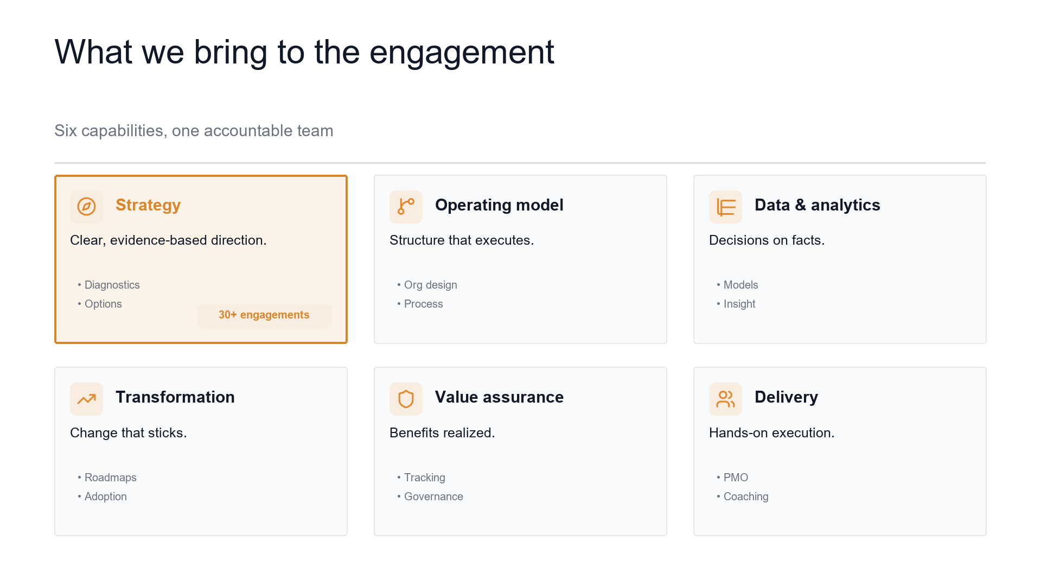
Task: Click the 'Process' bullet
Action: tap(420, 304)
